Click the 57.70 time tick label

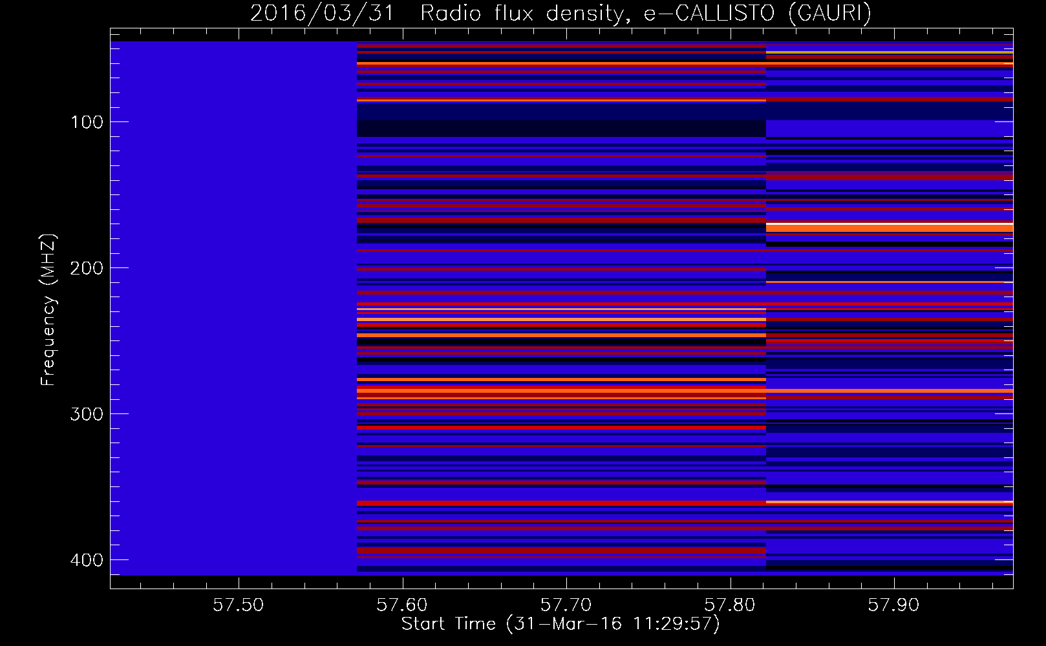pos(566,605)
